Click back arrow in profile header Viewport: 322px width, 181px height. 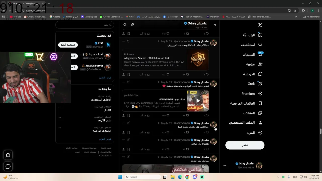coord(215,25)
